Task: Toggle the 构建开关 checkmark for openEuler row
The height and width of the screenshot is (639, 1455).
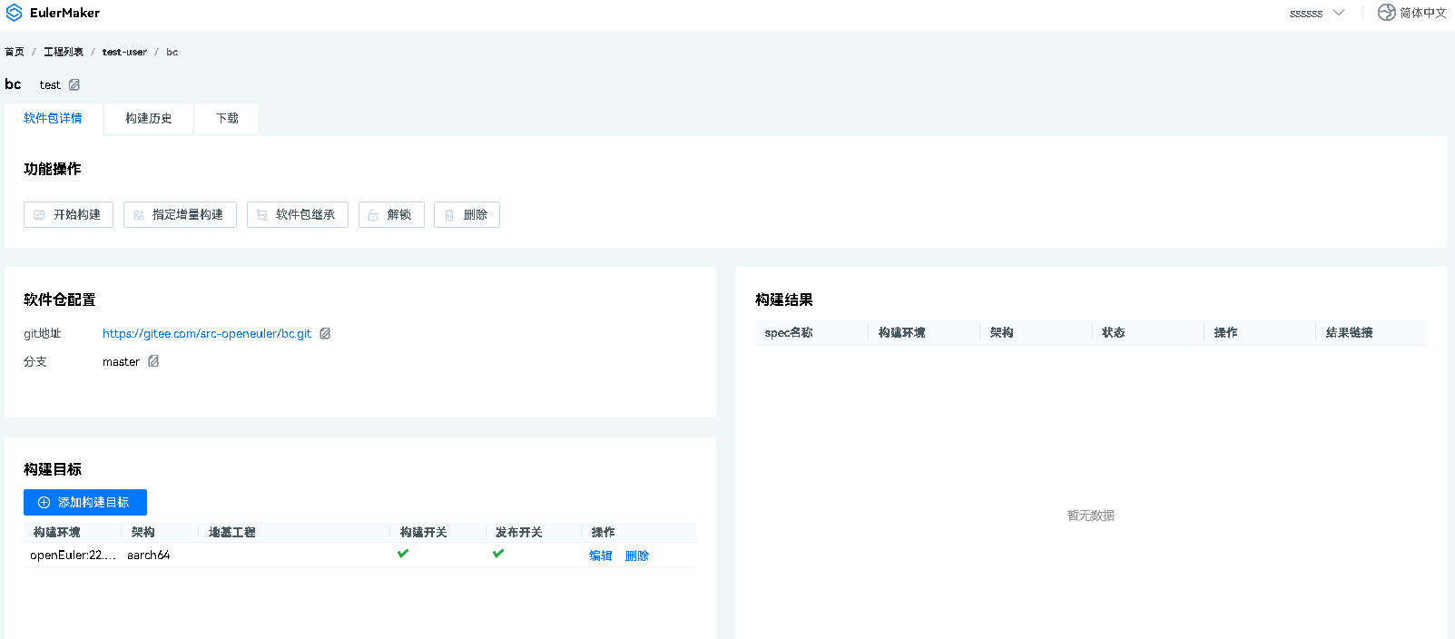Action: 403,554
